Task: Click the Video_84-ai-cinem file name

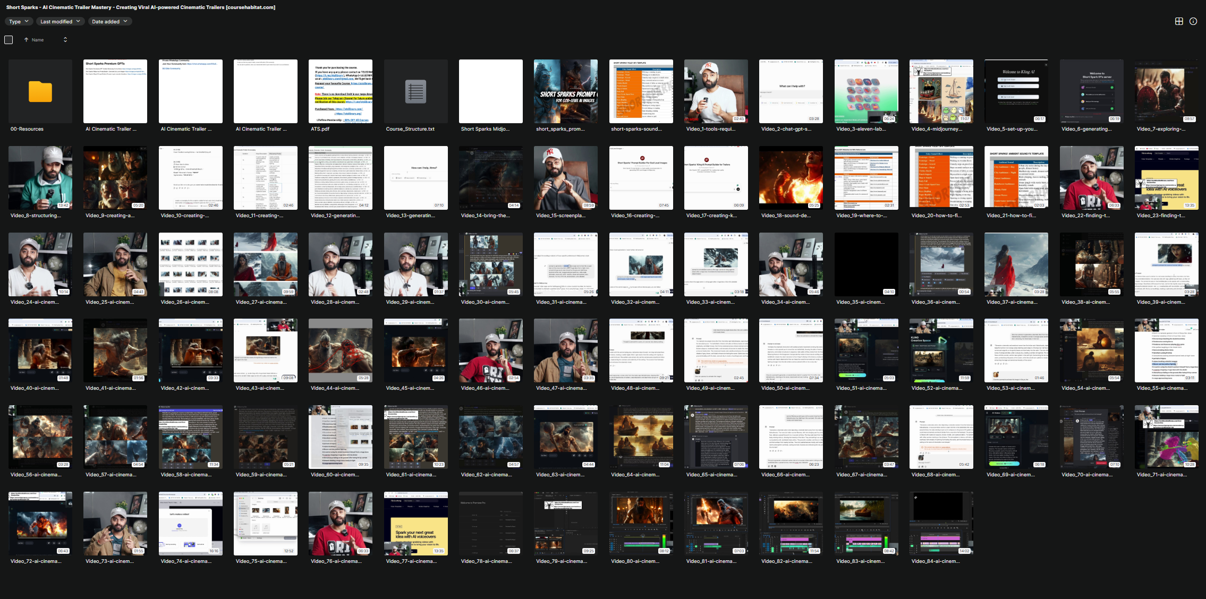Action: pyautogui.click(x=935, y=561)
